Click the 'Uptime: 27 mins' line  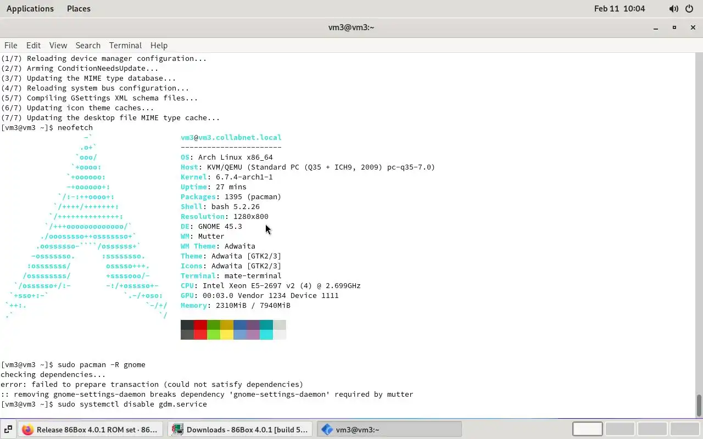(214, 187)
